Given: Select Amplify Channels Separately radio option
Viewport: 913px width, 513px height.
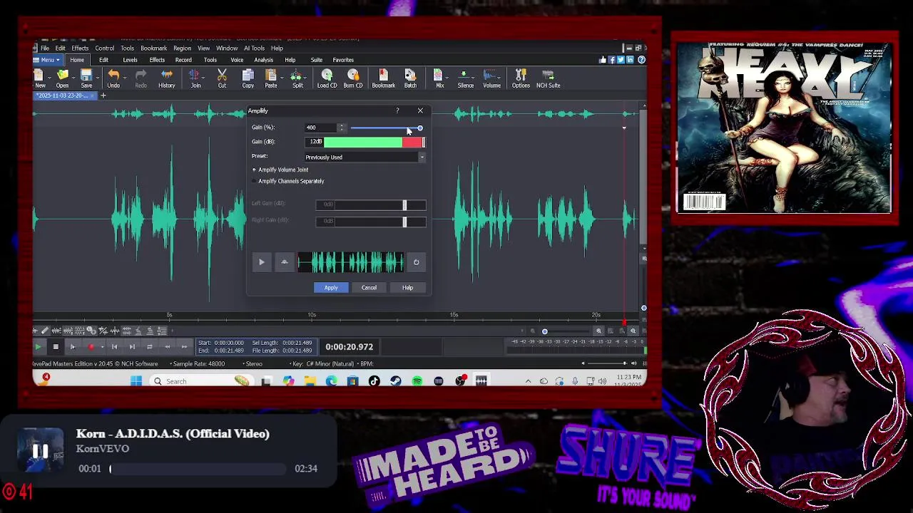Looking at the screenshot, I should click(x=287, y=181).
